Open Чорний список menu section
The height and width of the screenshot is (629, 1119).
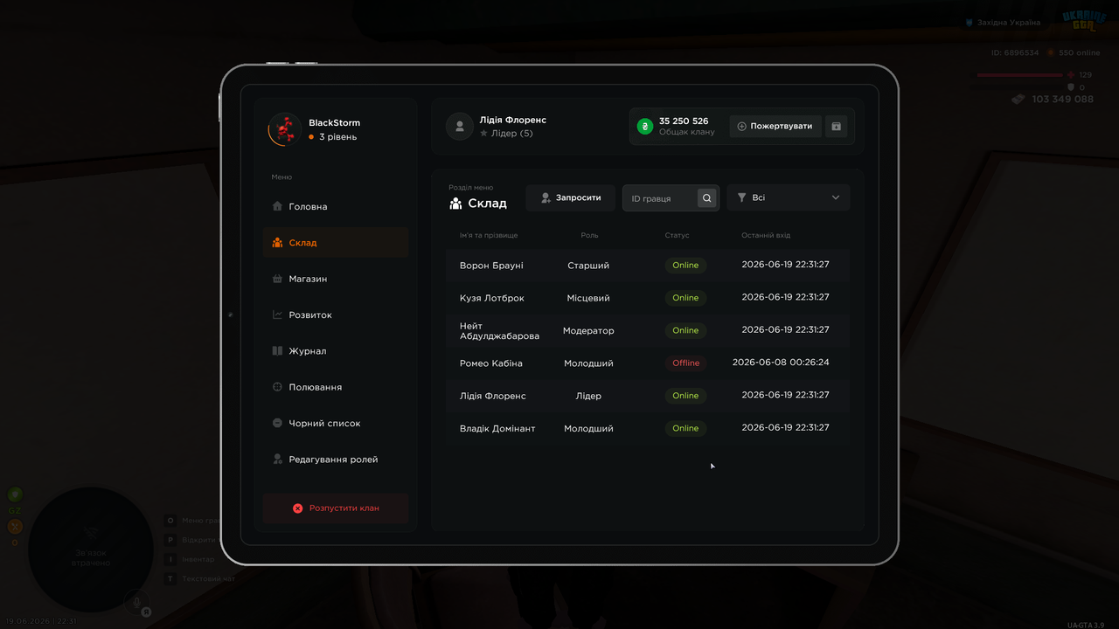tap(336, 423)
